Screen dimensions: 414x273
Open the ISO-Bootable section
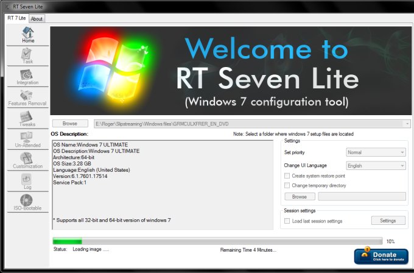point(28,202)
